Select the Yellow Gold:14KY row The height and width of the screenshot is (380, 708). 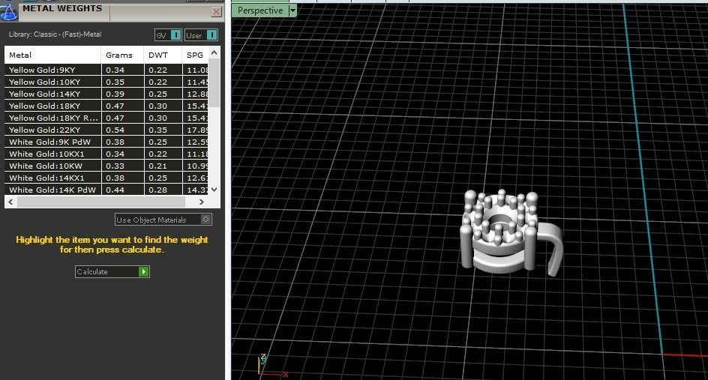click(106, 94)
